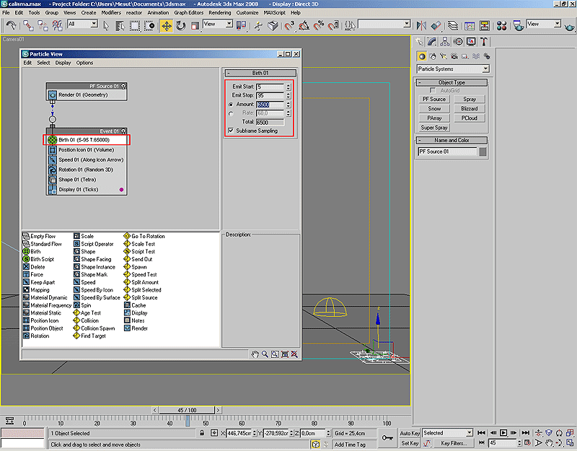Open the Particle Systems category dropdown
Screen dimensions: 577x451
click(x=452, y=69)
